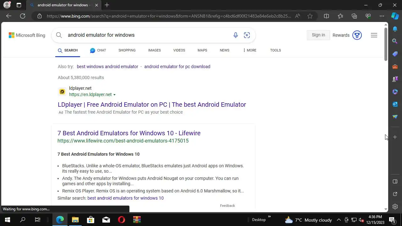Open Edge Settings and more menu
Image resolution: width=402 pixels, height=226 pixels.
tap(382, 16)
